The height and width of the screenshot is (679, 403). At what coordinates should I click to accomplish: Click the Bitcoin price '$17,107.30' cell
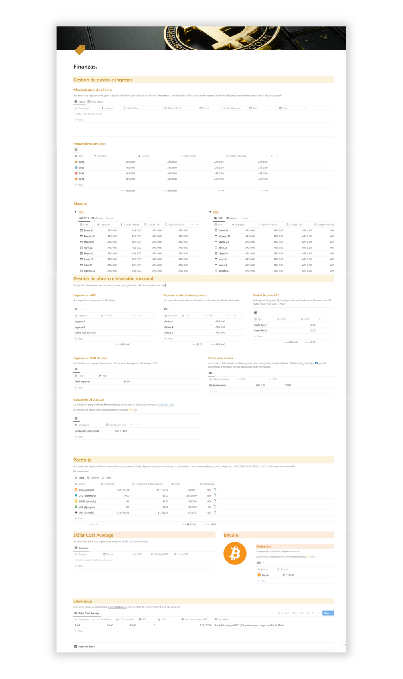(288, 575)
